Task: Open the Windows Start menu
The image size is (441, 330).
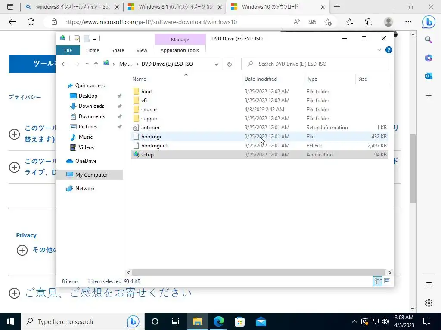Action: (x=10, y=321)
